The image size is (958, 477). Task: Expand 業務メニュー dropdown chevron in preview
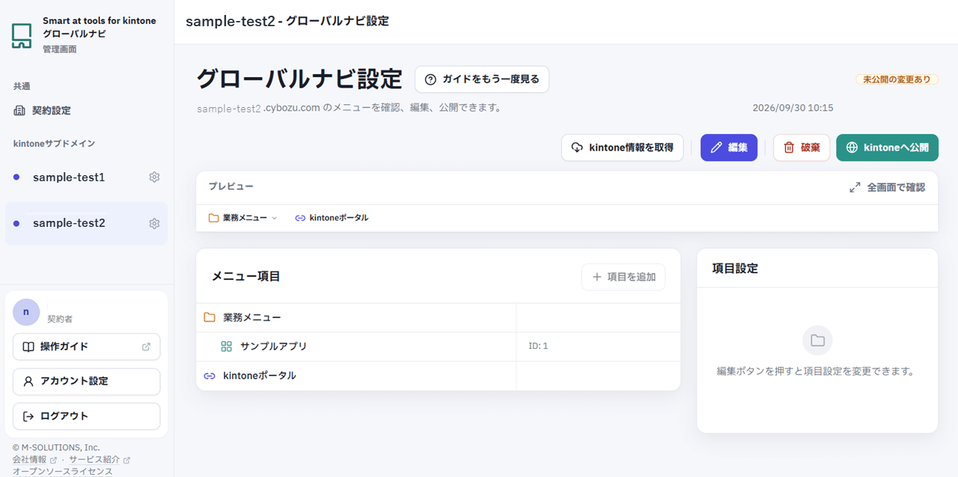click(274, 218)
